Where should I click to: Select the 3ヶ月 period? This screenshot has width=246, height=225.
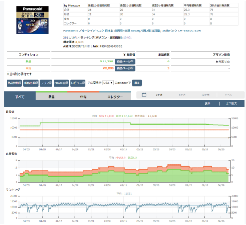point(159,95)
